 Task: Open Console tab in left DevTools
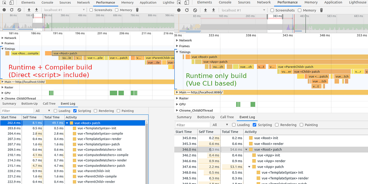click(x=47, y=3)
